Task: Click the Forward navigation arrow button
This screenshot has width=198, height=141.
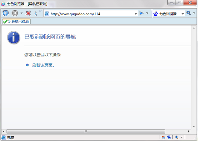Action: 15,13
